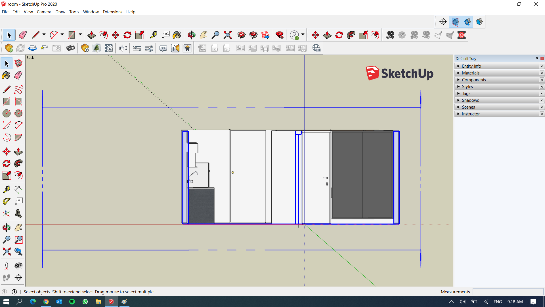Image resolution: width=545 pixels, height=307 pixels.
Task: Enable Display Section Fill
Action: click(480, 22)
